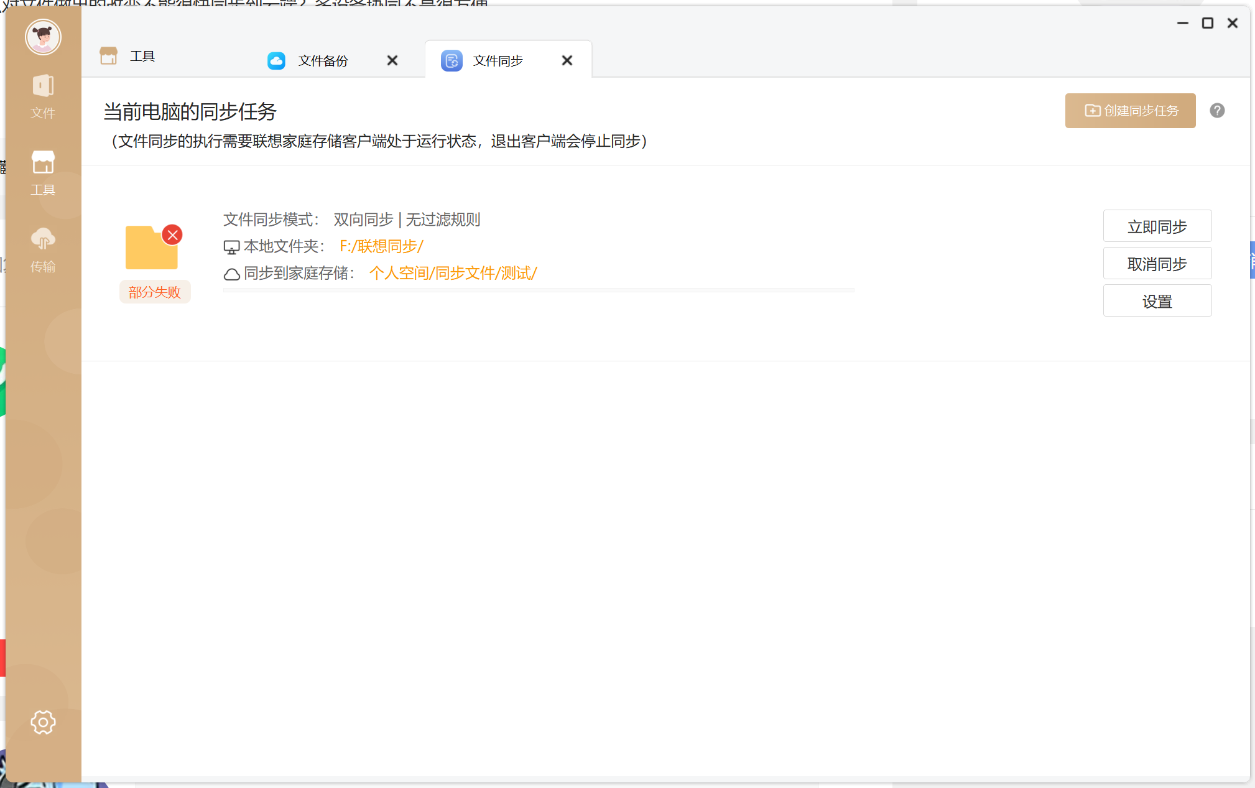Click the help question mark icon
Screen dimensions: 1255x788
[1217, 111]
